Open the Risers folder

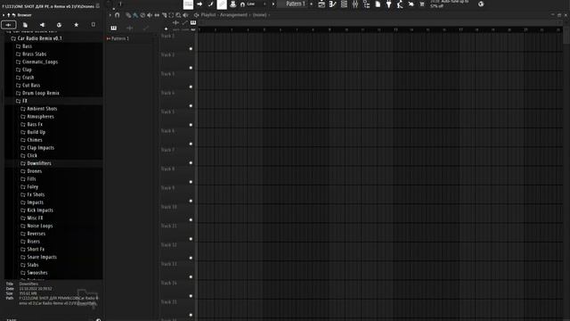click(x=30, y=242)
